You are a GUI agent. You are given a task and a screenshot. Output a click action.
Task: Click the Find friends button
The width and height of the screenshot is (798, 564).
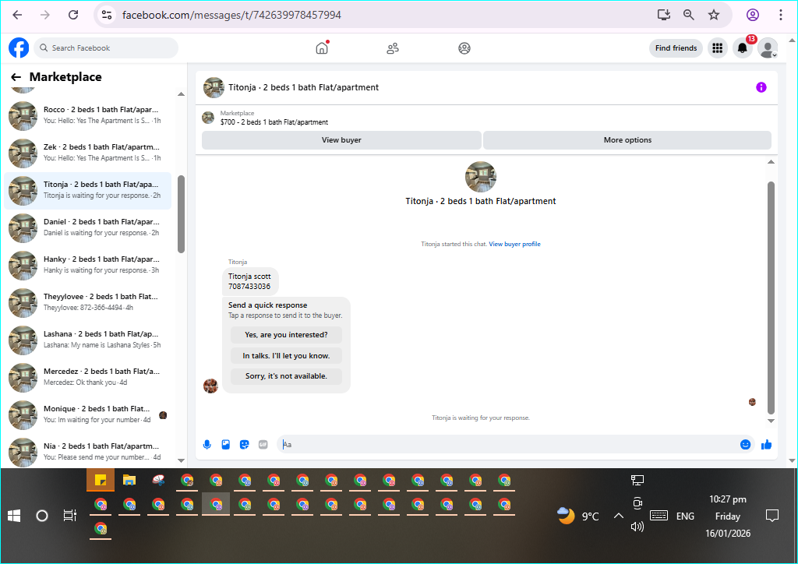[676, 48]
